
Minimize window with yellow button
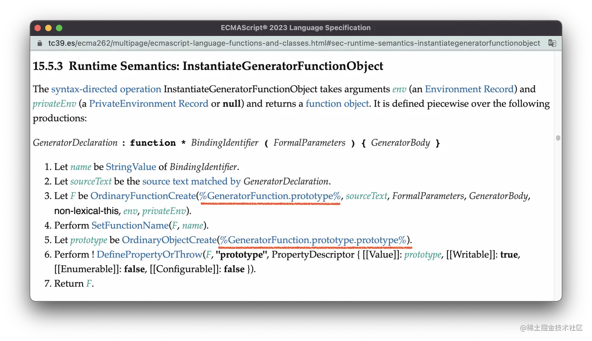pos(49,28)
